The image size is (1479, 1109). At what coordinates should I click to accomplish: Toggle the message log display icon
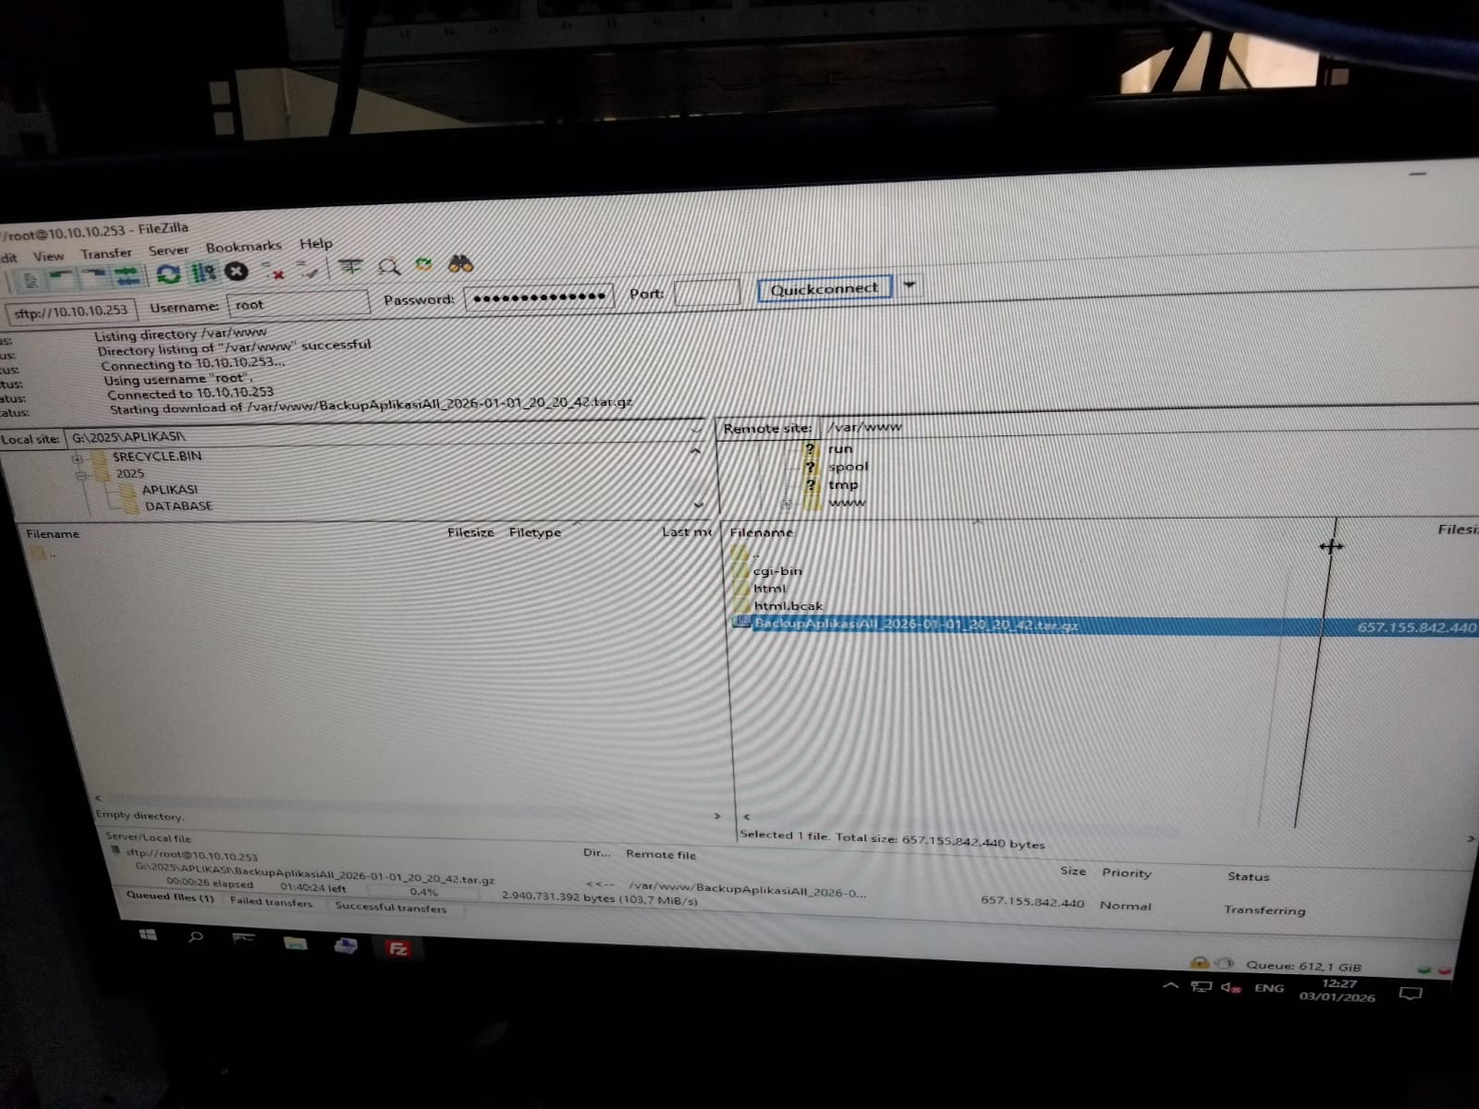tap(31, 279)
